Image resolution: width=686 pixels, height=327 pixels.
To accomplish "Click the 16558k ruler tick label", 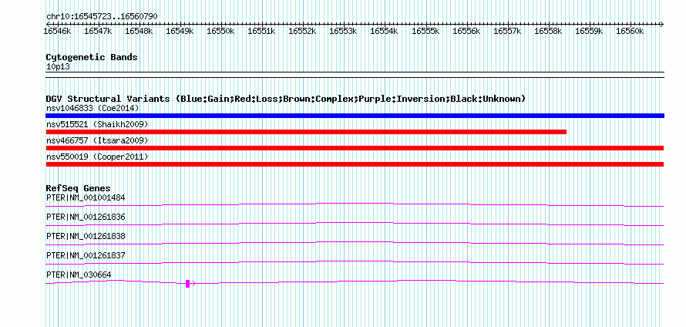I will tap(548, 31).
